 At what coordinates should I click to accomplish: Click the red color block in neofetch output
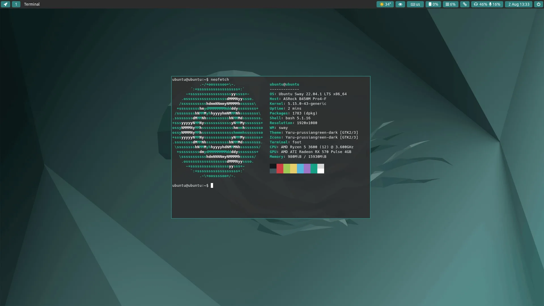280,169
